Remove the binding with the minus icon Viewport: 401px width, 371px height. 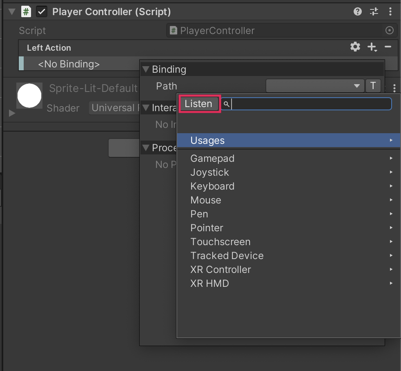pyautogui.click(x=388, y=47)
